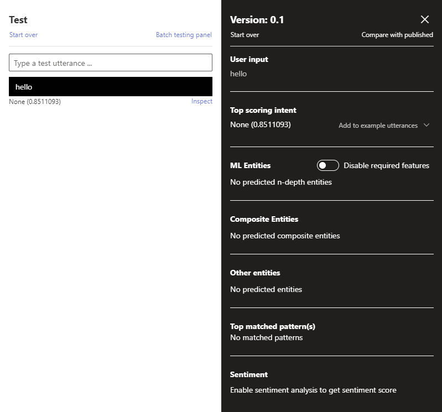Choose Compare with published
The width and height of the screenshot is (442, 412).
pos(397,35)
